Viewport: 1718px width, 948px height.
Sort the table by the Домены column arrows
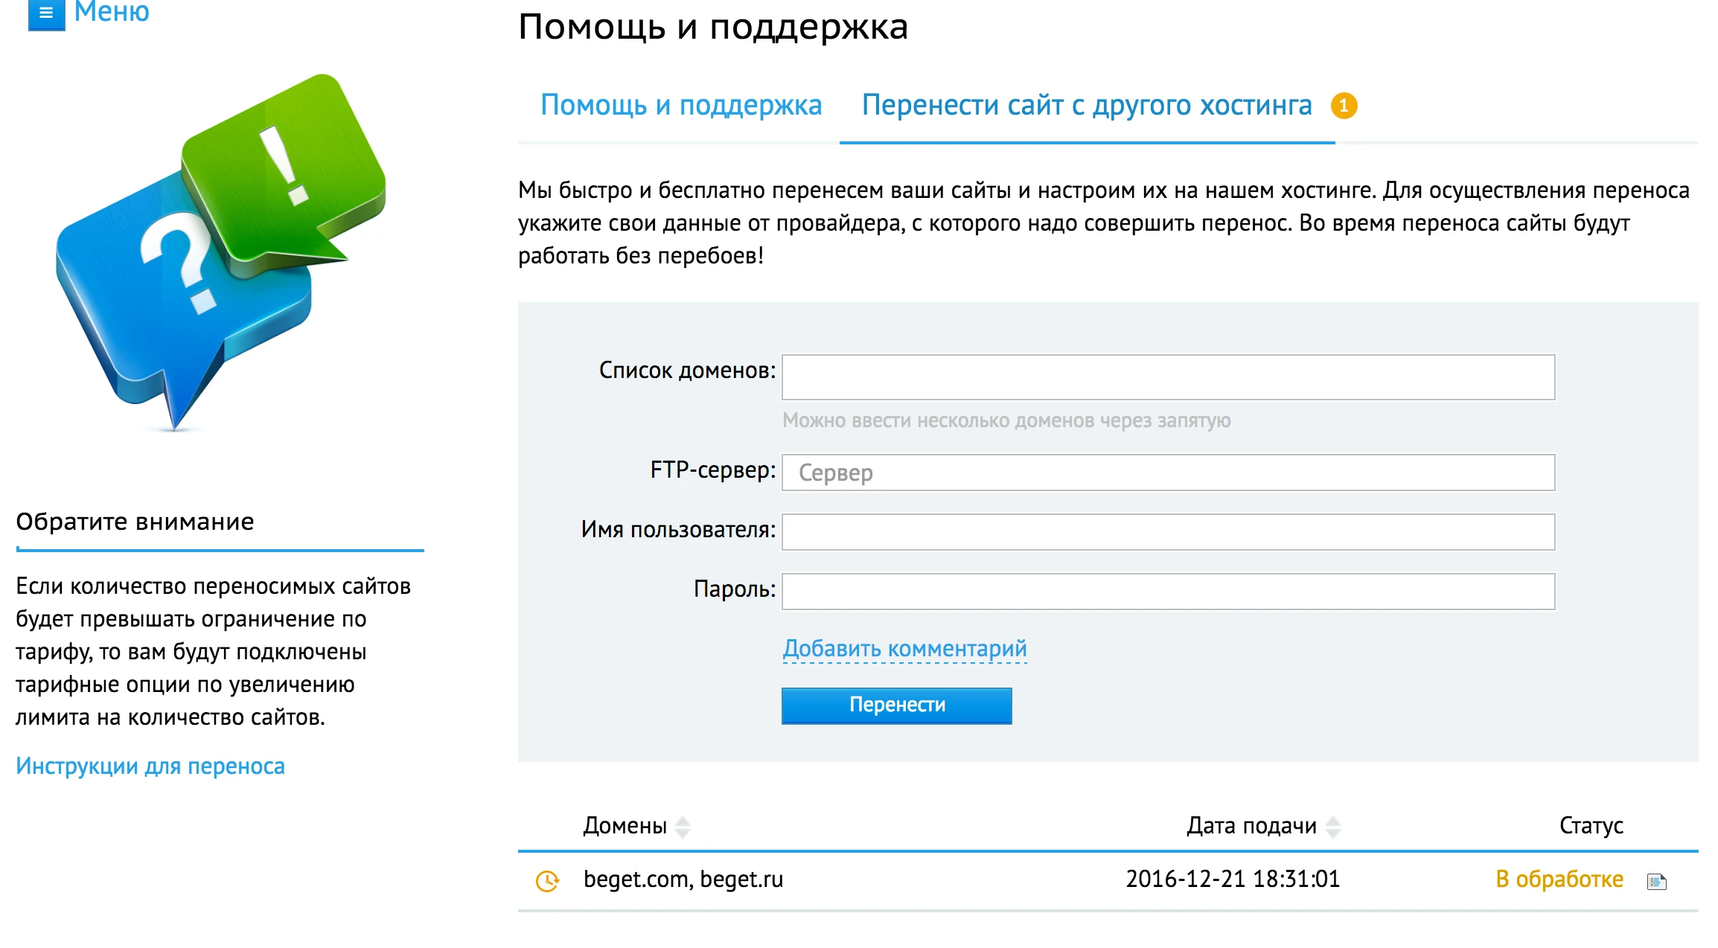[684, 826]
